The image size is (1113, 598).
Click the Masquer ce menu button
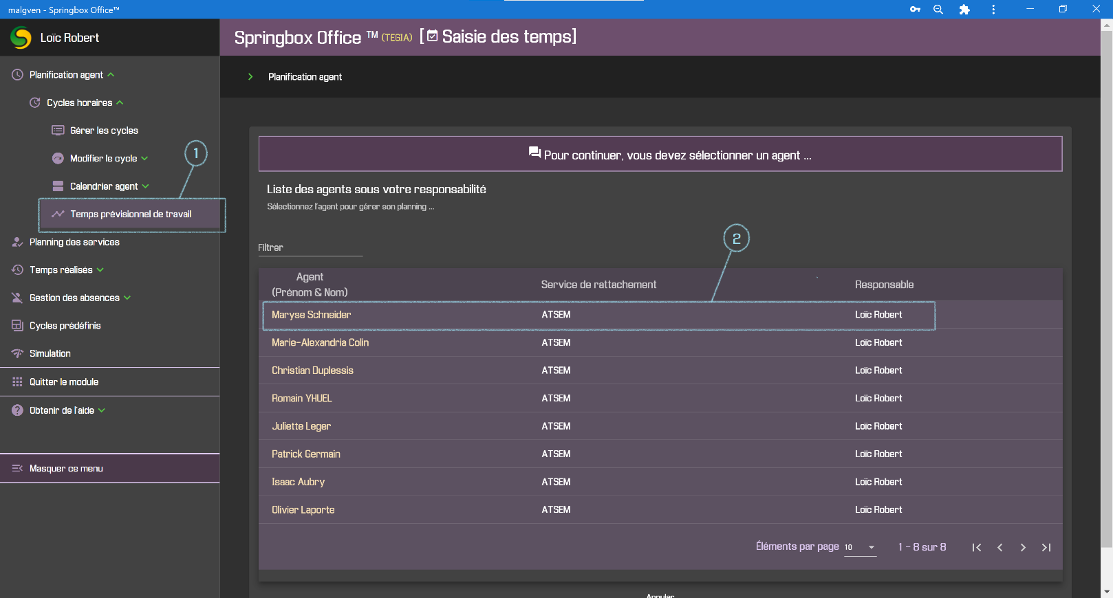click(x=110, y=468)
